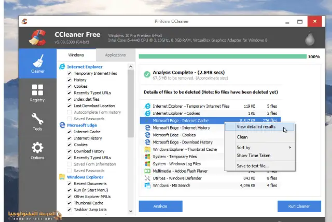The height and width of the screenshot is (222, 332).
Task: Click the CCleaner logo in the header
Action: point(38,37)
